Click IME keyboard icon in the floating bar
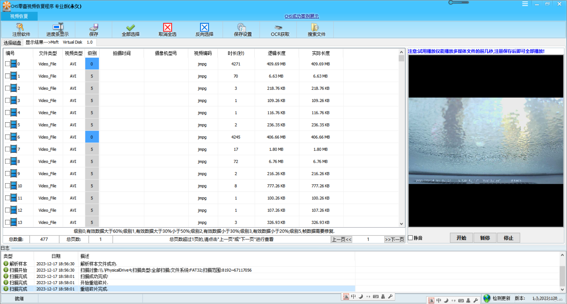Screen dimensions: 567x304 point(376,296)
